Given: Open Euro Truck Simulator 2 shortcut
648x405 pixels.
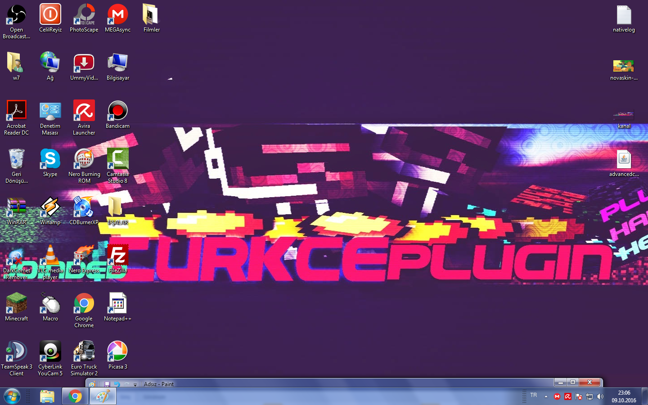Looking at the screenshot, I should pyautogui.click(x=84, y=358).
